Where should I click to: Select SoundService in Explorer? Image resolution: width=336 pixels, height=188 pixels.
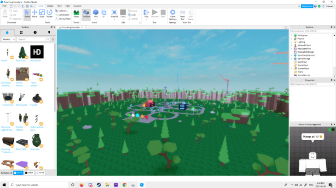point(304,75)
